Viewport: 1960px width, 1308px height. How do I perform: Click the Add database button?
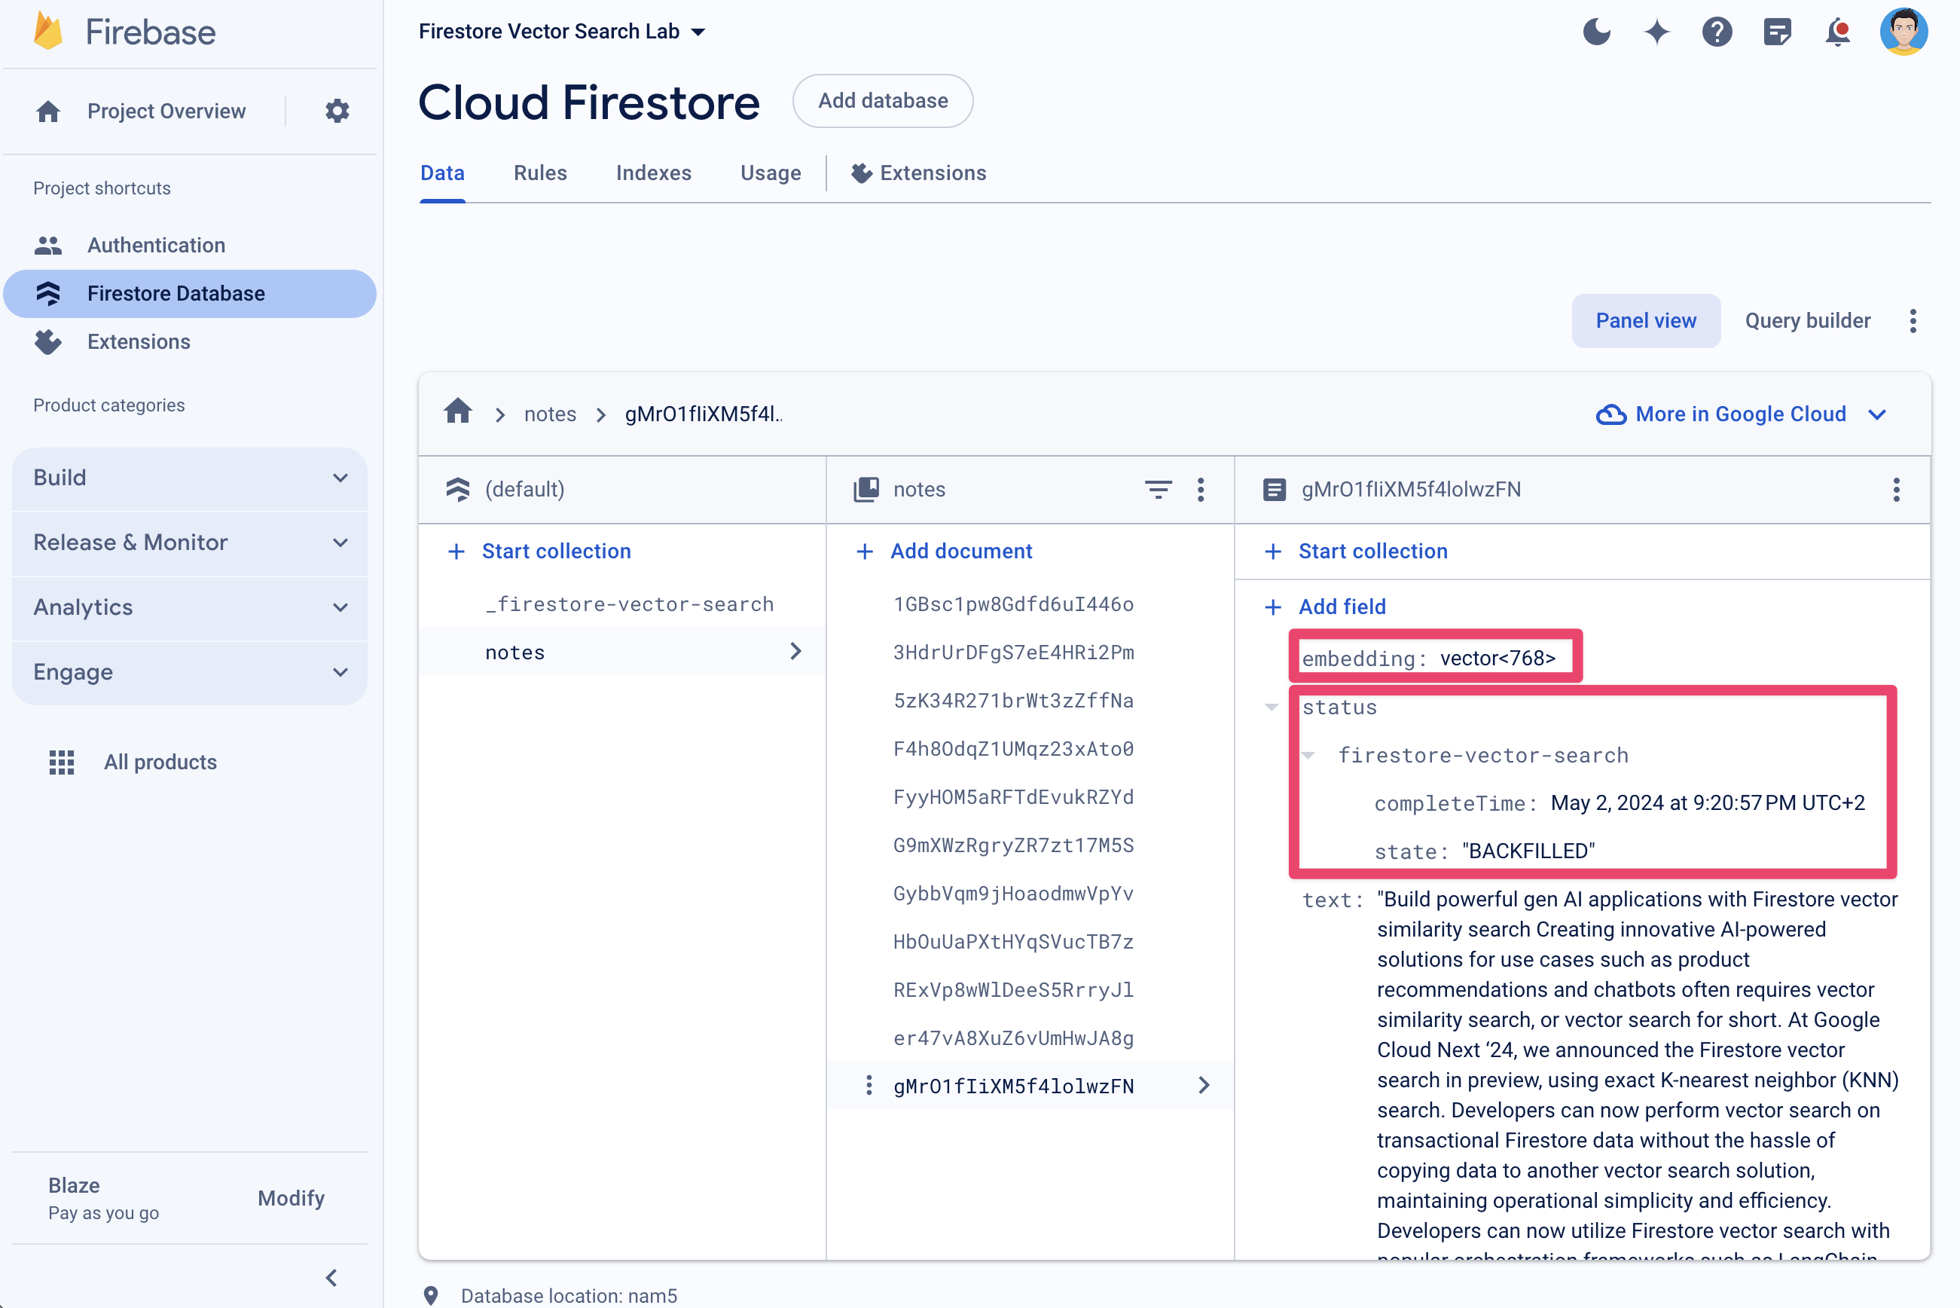pyautogui.click(x=883, y=101)
